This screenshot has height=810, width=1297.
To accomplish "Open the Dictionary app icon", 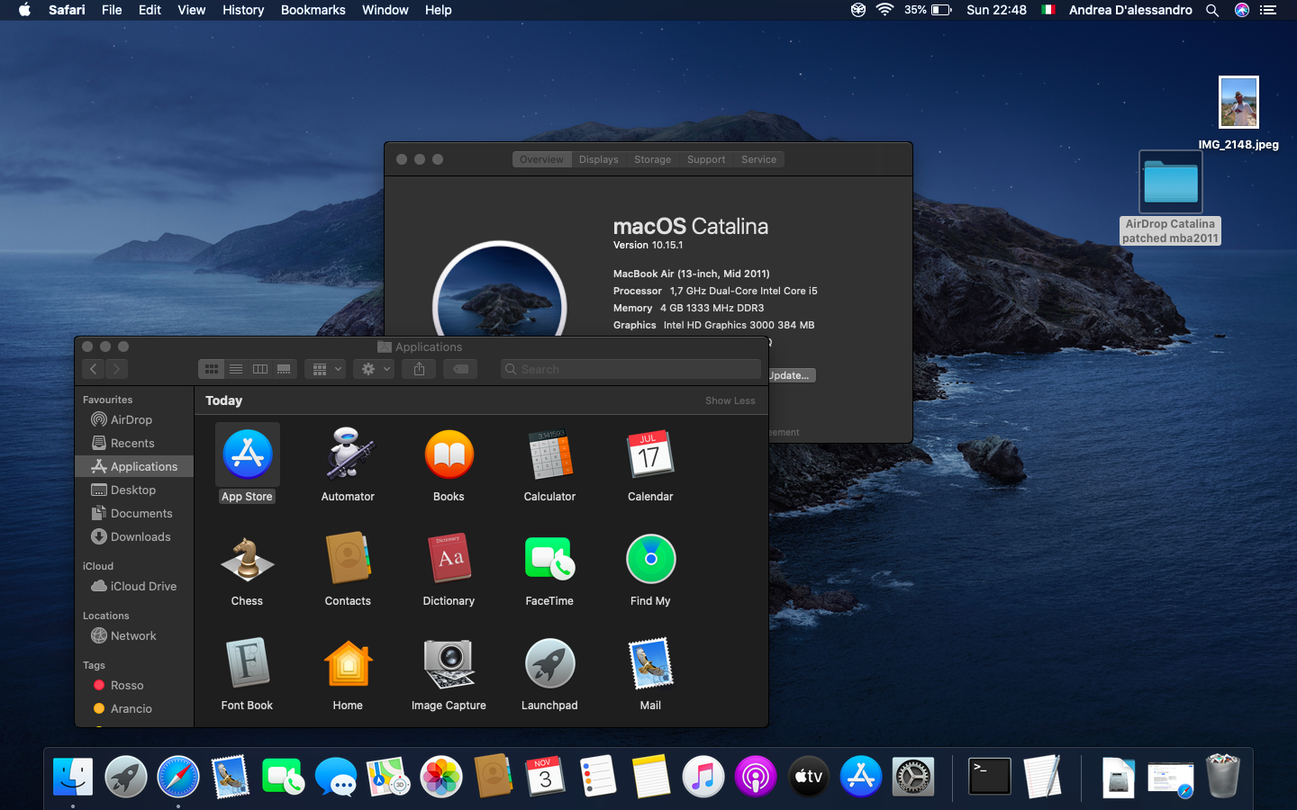I will click(x=449, y=559).
